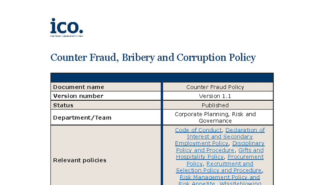
Task: Follow the Risk Management Policy link
Action: tap(220, 177)
